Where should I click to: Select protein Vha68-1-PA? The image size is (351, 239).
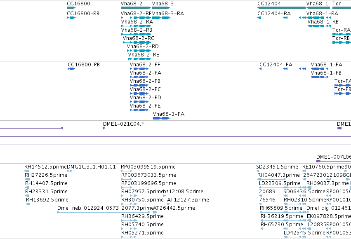pos(327,65)
